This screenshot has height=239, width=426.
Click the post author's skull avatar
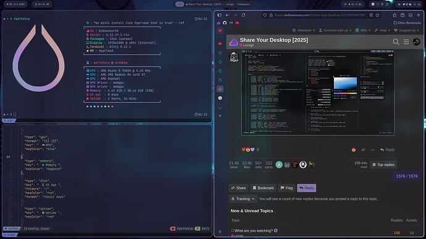pyautogui.click(x=234, y=57)
